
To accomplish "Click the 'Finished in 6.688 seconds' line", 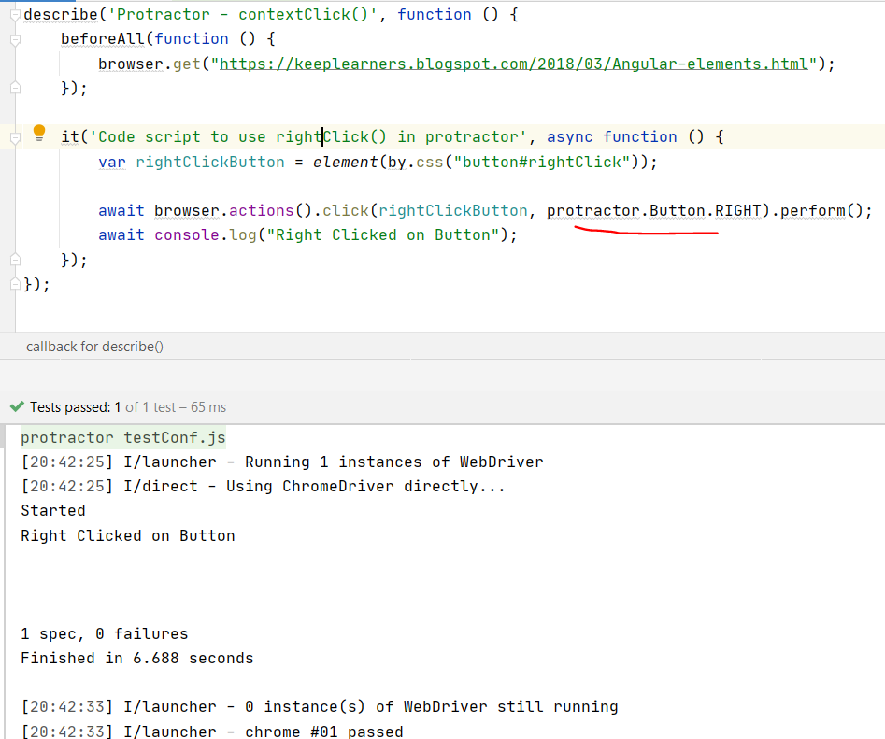I will (x=136, y=658).
